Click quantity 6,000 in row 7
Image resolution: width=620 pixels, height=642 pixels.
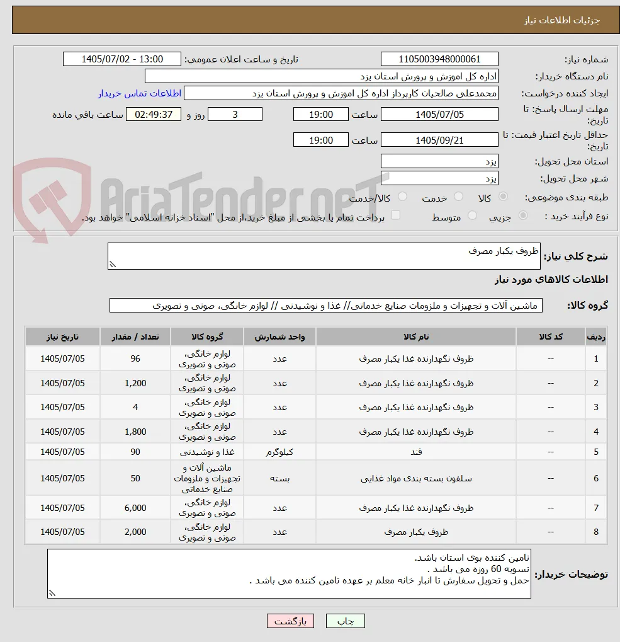(135, 508)
